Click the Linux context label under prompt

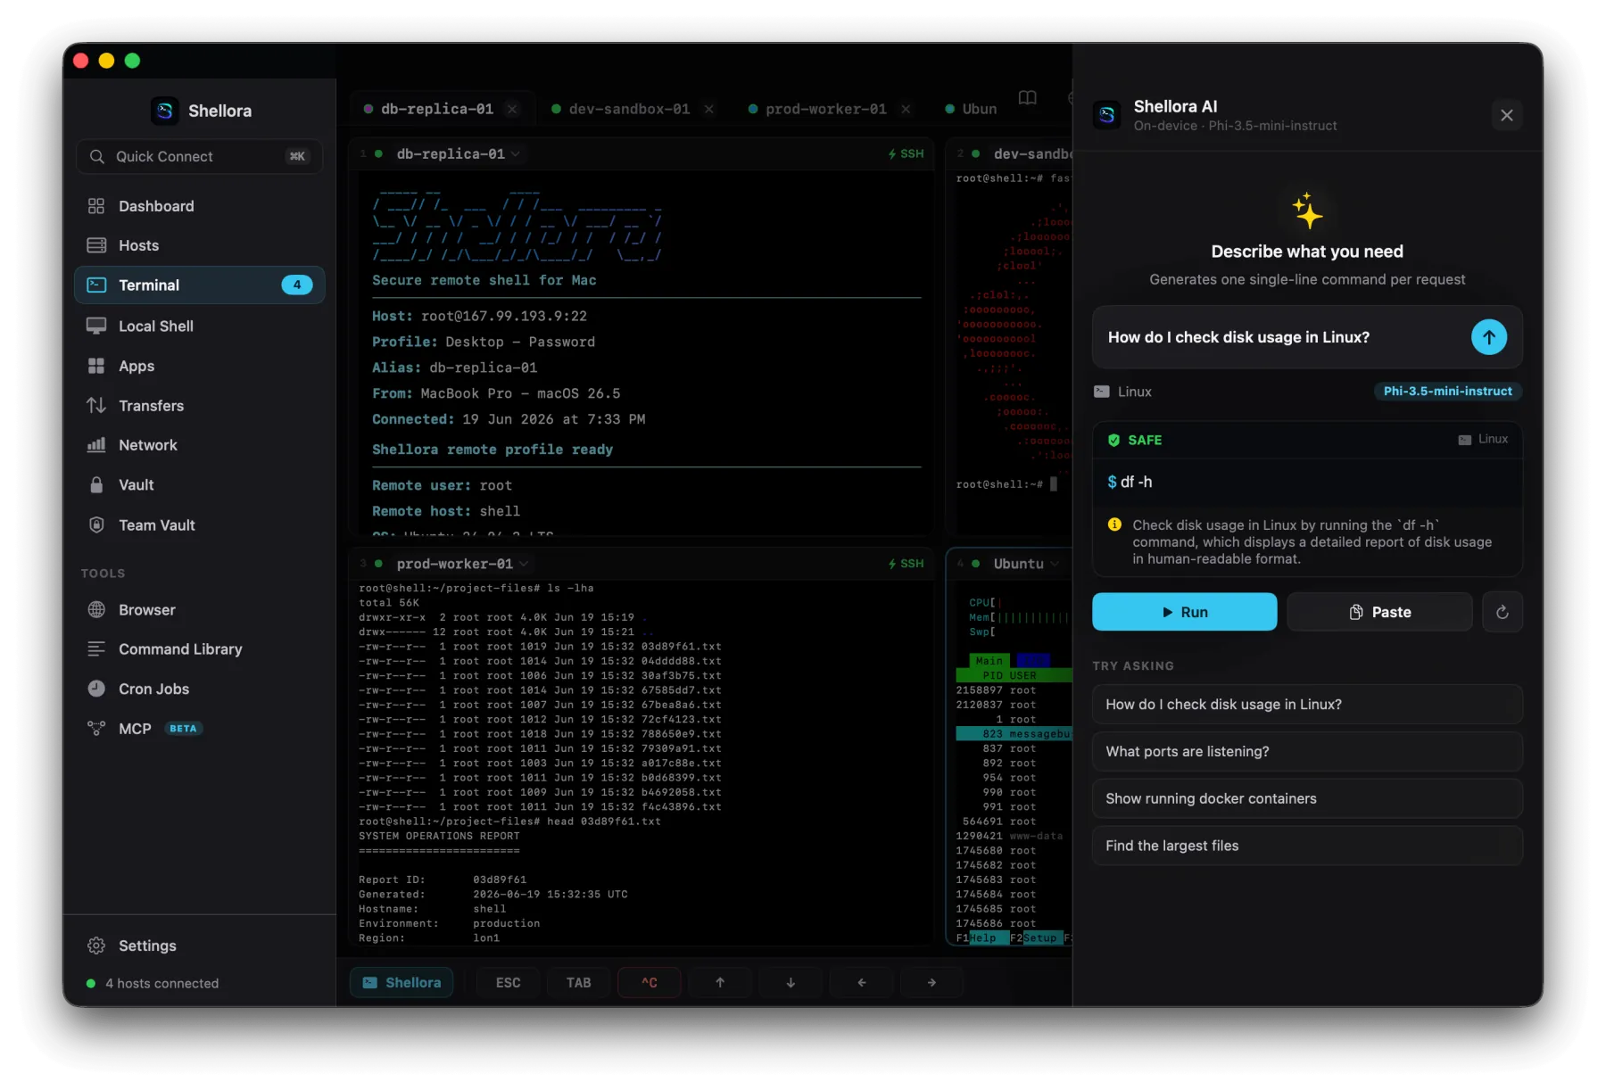click(1123, 392)
